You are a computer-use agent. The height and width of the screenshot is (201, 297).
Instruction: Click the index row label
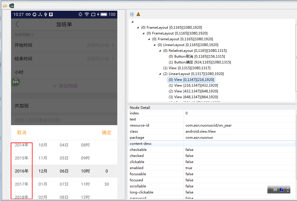[x=134, y=113]
